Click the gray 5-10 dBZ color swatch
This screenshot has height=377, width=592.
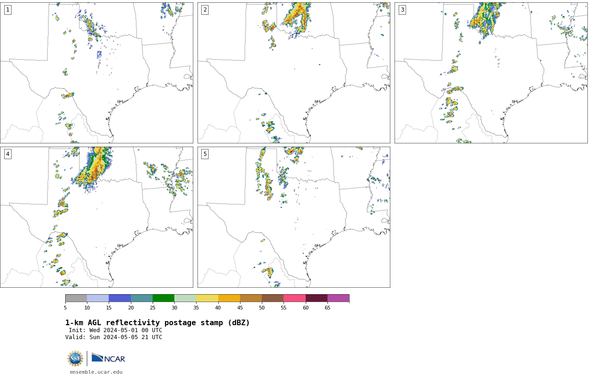[76, 298]
